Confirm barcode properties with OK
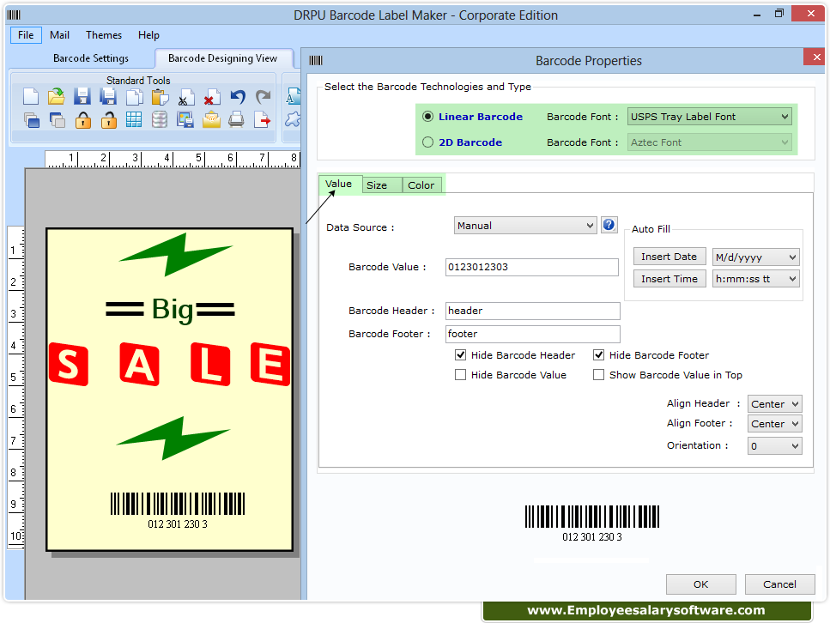 tap(700, 584)
